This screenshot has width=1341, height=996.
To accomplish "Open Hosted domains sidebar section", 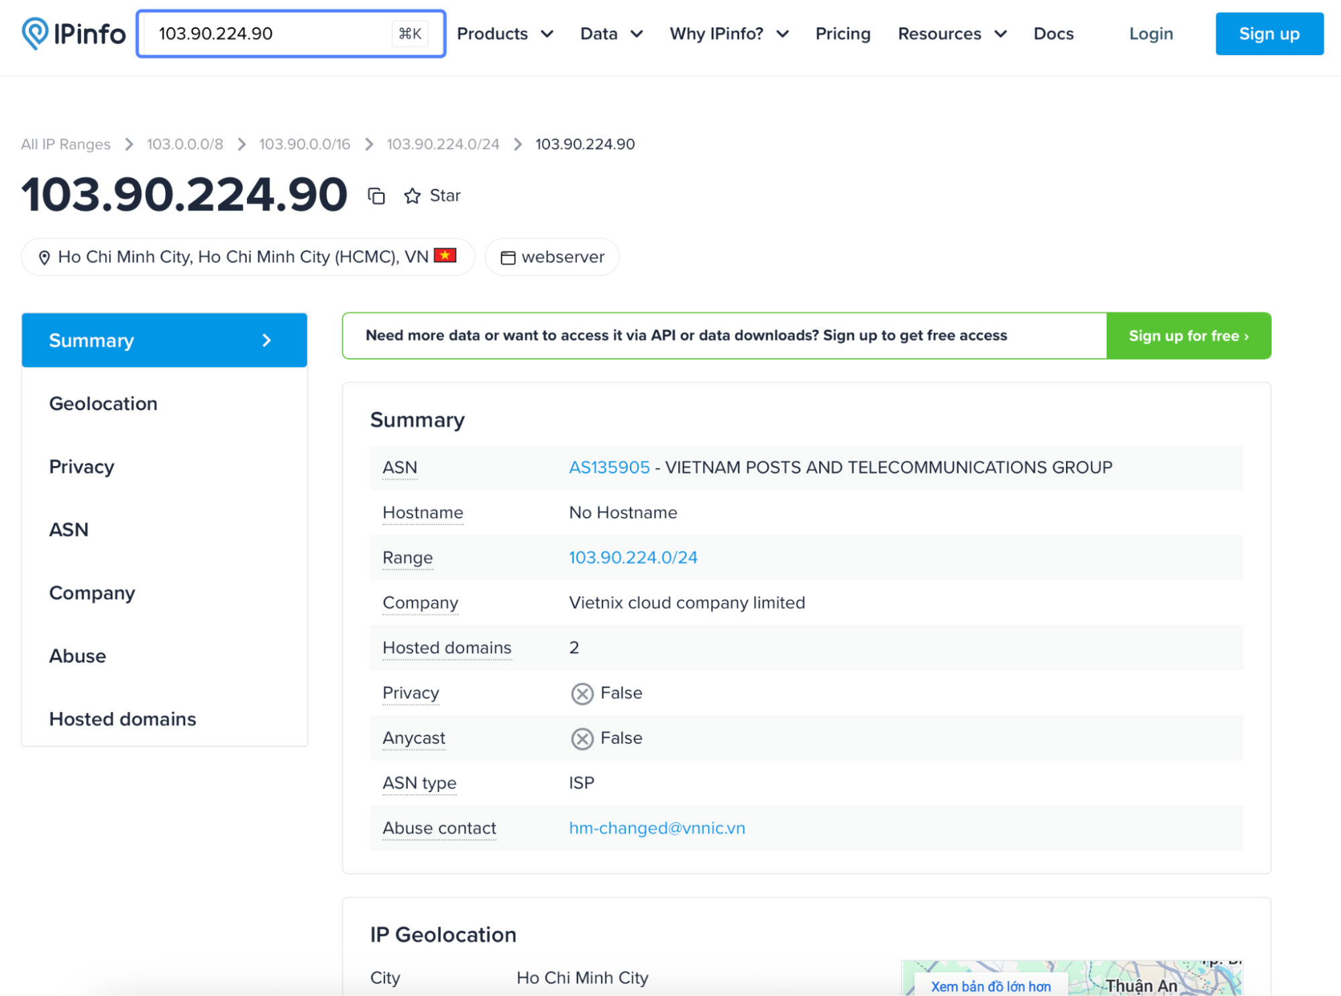I will point(123,719).
